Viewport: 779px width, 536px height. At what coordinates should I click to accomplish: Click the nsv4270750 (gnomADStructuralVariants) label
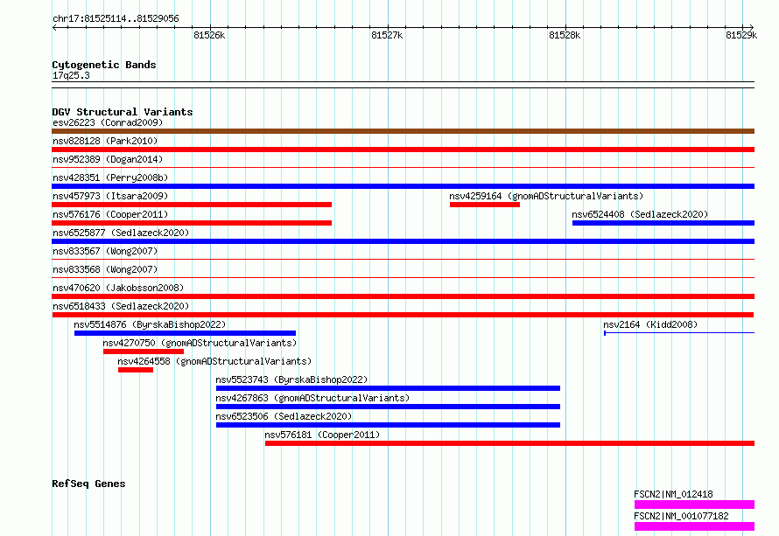200,343
